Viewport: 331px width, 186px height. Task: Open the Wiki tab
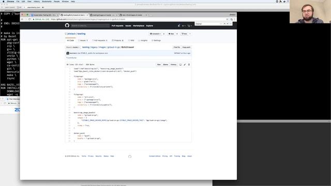click(131, 40)
